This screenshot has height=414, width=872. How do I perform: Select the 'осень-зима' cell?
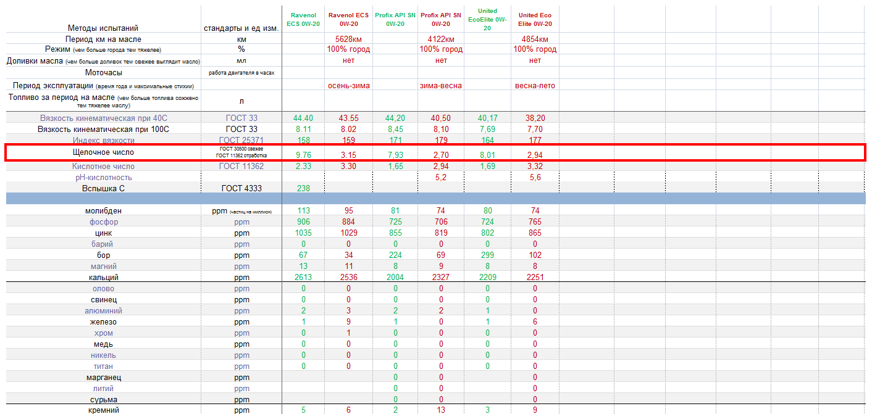[x=349, y=86]
